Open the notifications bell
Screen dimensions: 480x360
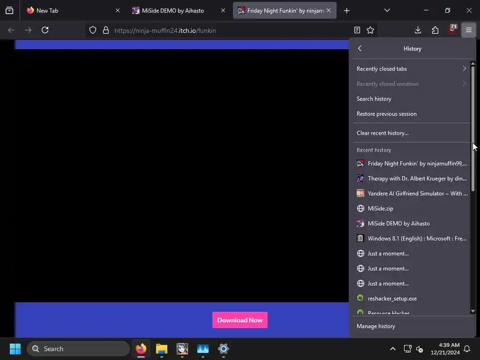[467, 349]
